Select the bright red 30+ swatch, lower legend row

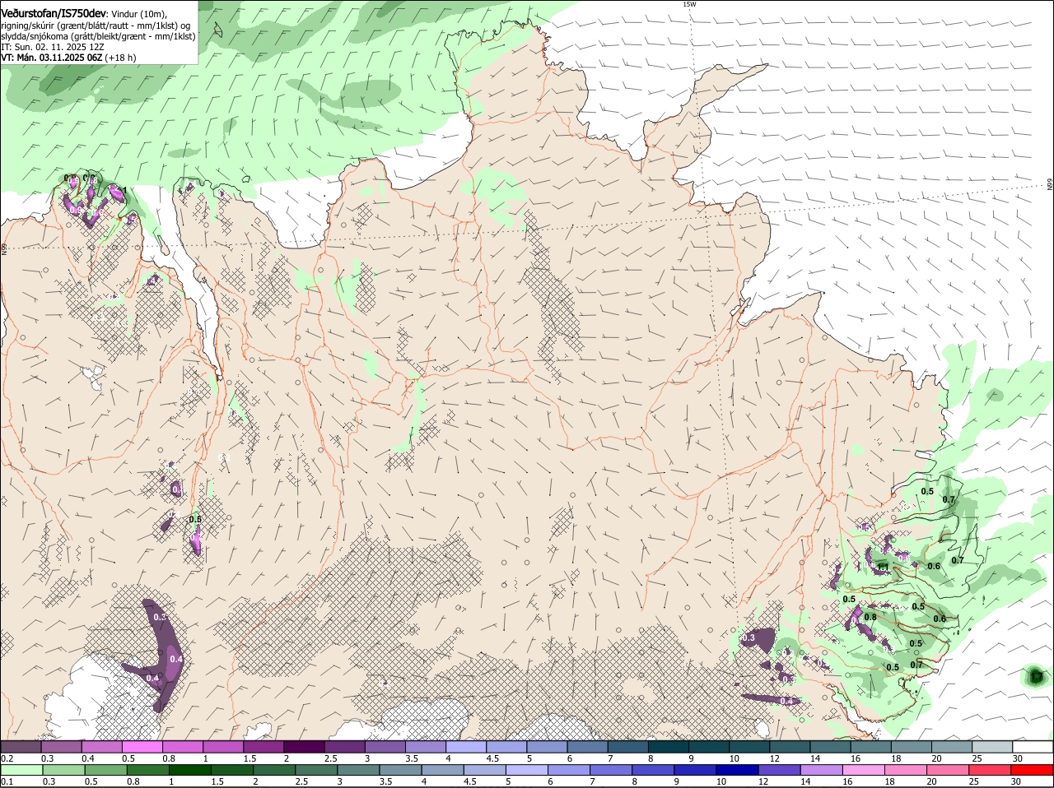(x=1033, y=770)
